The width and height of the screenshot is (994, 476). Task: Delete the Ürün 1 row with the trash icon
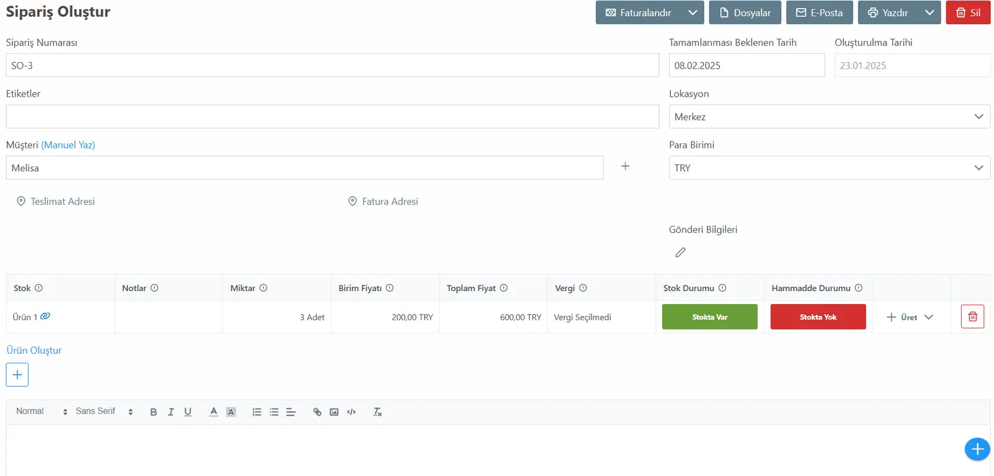point(972,317)
